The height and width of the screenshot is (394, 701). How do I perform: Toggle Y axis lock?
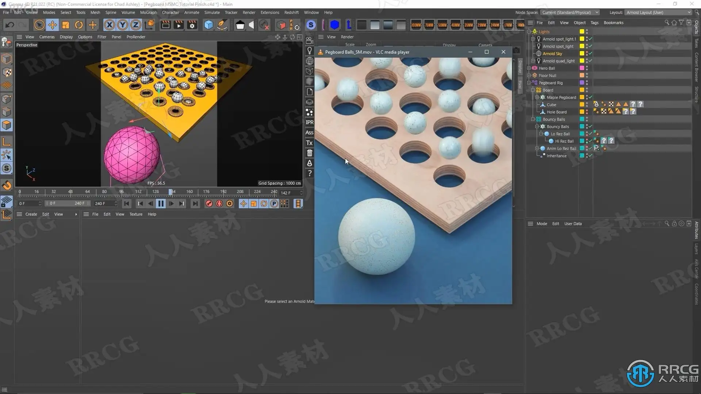(122, 25)
